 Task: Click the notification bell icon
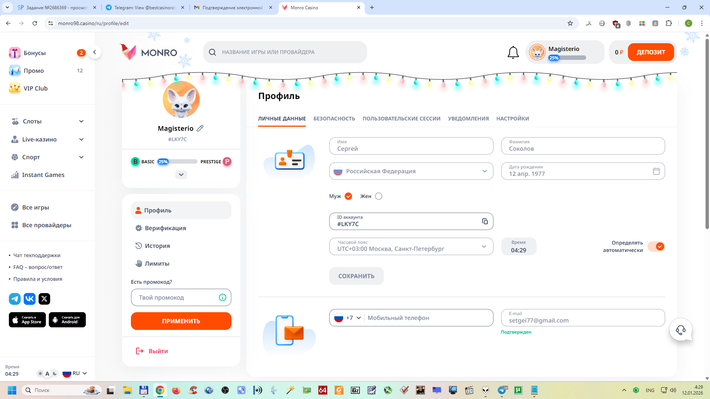(x=513, y=52)
